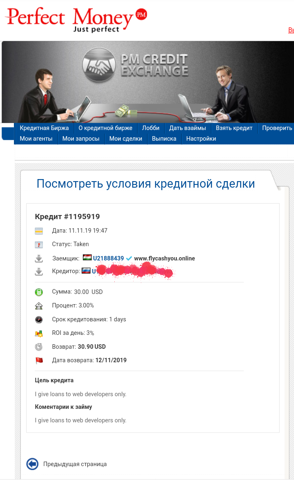This screenshot has width=294, height=480.
Task: Click the bank building icon beside Процент
Action: click(39, 306)
